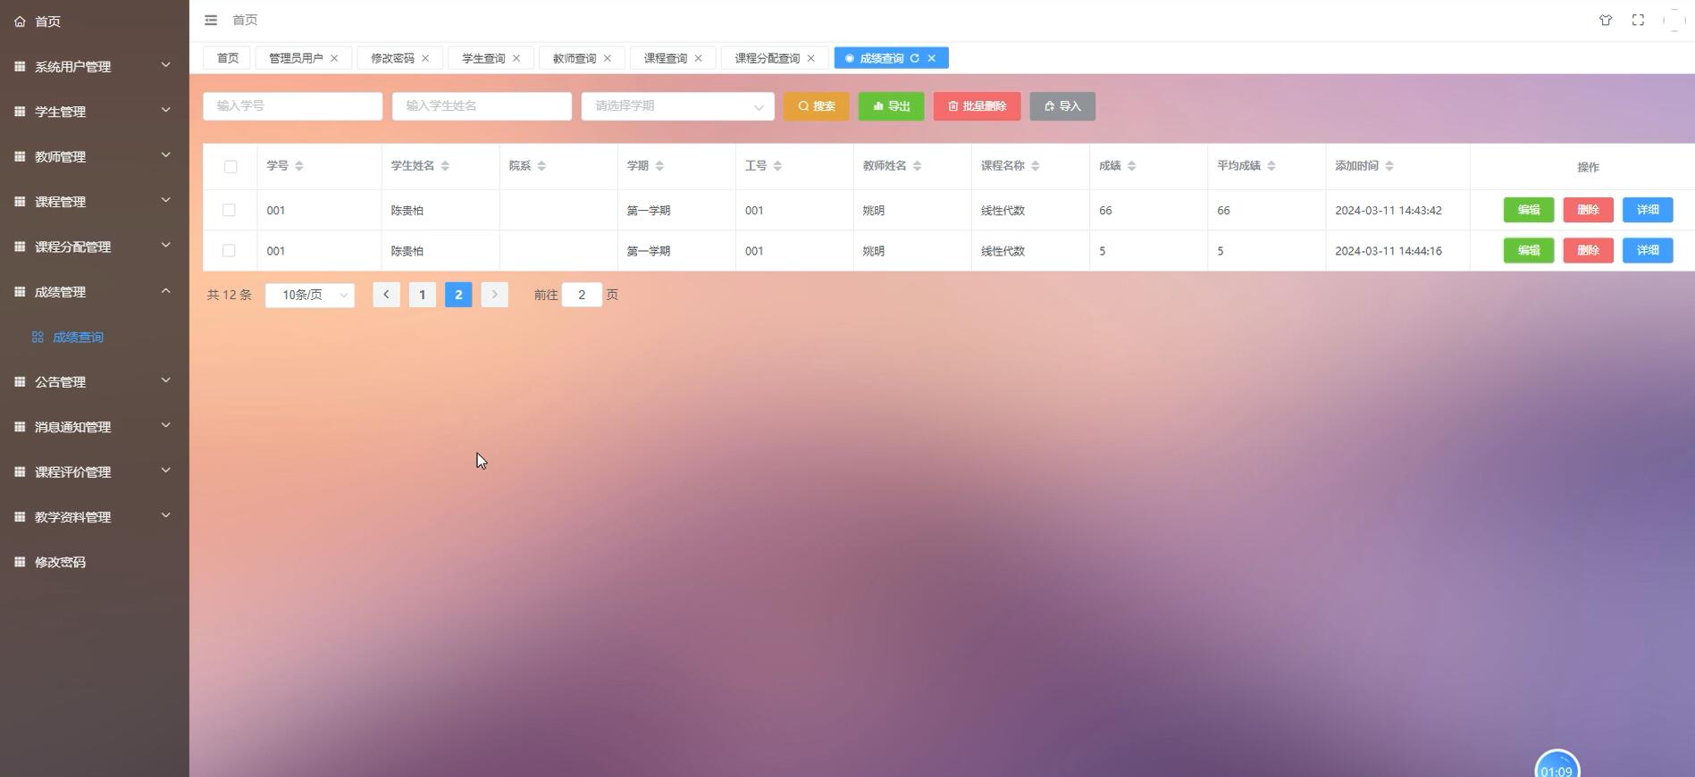1695x777 pixels.
Task: Click the user avatar circle
Action: point(1674,20)
